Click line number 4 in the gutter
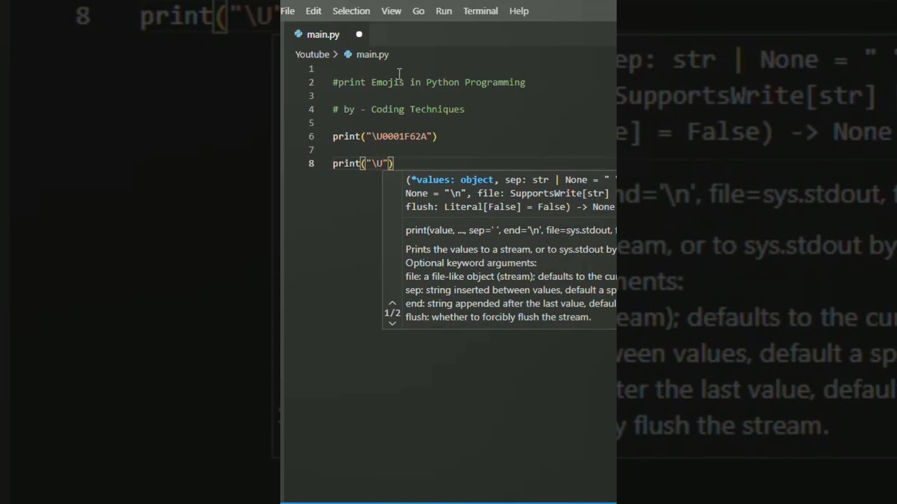Screen dimensions: 897x504 pos(311,109)
